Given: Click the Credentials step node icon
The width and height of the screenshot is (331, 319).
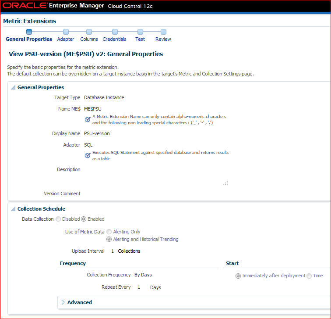Looking at the screenshot, I should click(115, 32).
